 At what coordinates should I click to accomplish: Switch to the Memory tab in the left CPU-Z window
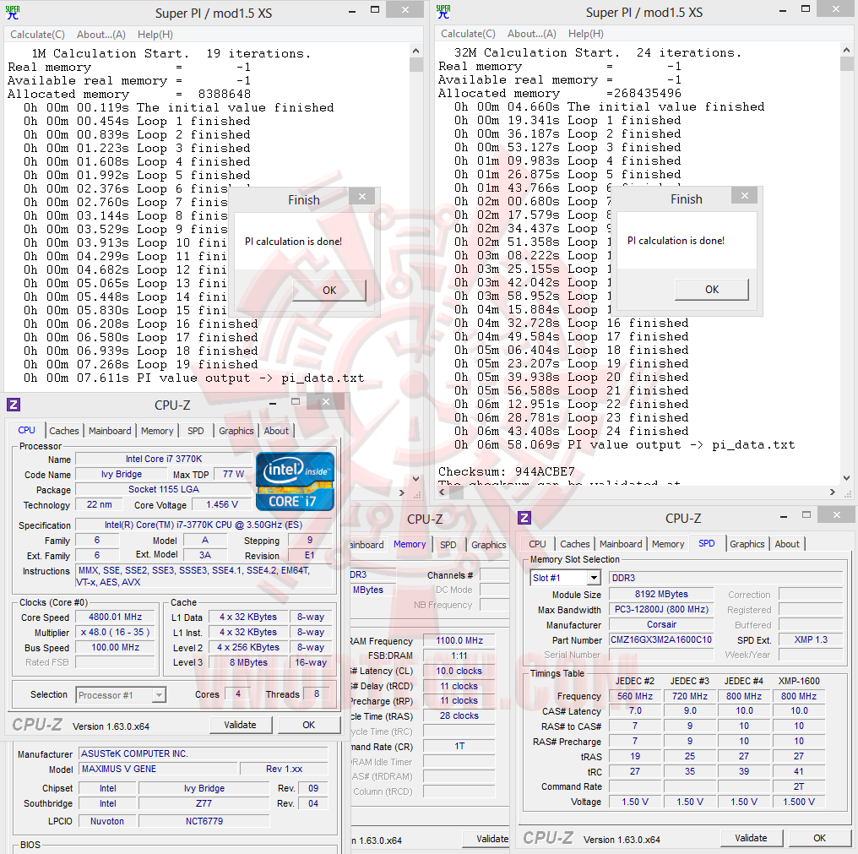(157, 431)
